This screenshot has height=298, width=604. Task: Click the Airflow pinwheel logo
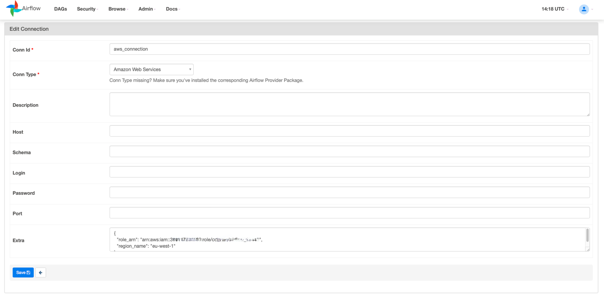tap(13, 8)
